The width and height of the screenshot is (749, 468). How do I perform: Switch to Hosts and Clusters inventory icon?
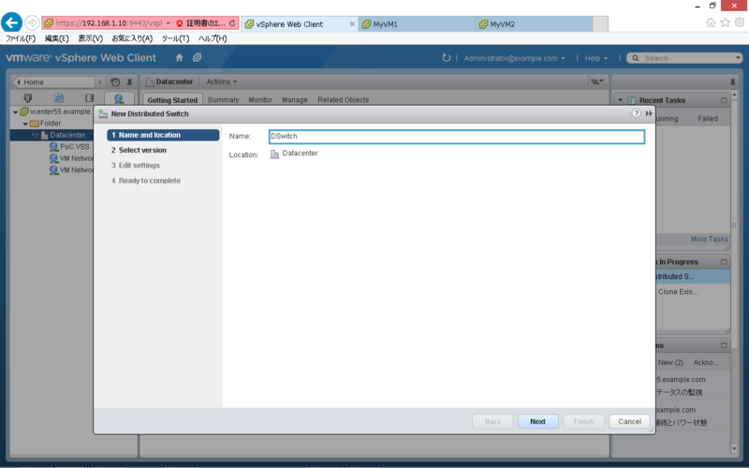pos(28,98)
